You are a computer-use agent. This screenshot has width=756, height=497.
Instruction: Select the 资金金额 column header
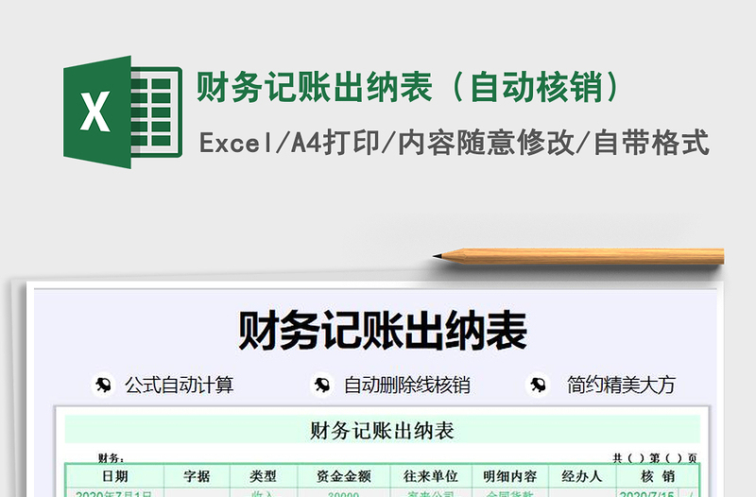(344, 476)
